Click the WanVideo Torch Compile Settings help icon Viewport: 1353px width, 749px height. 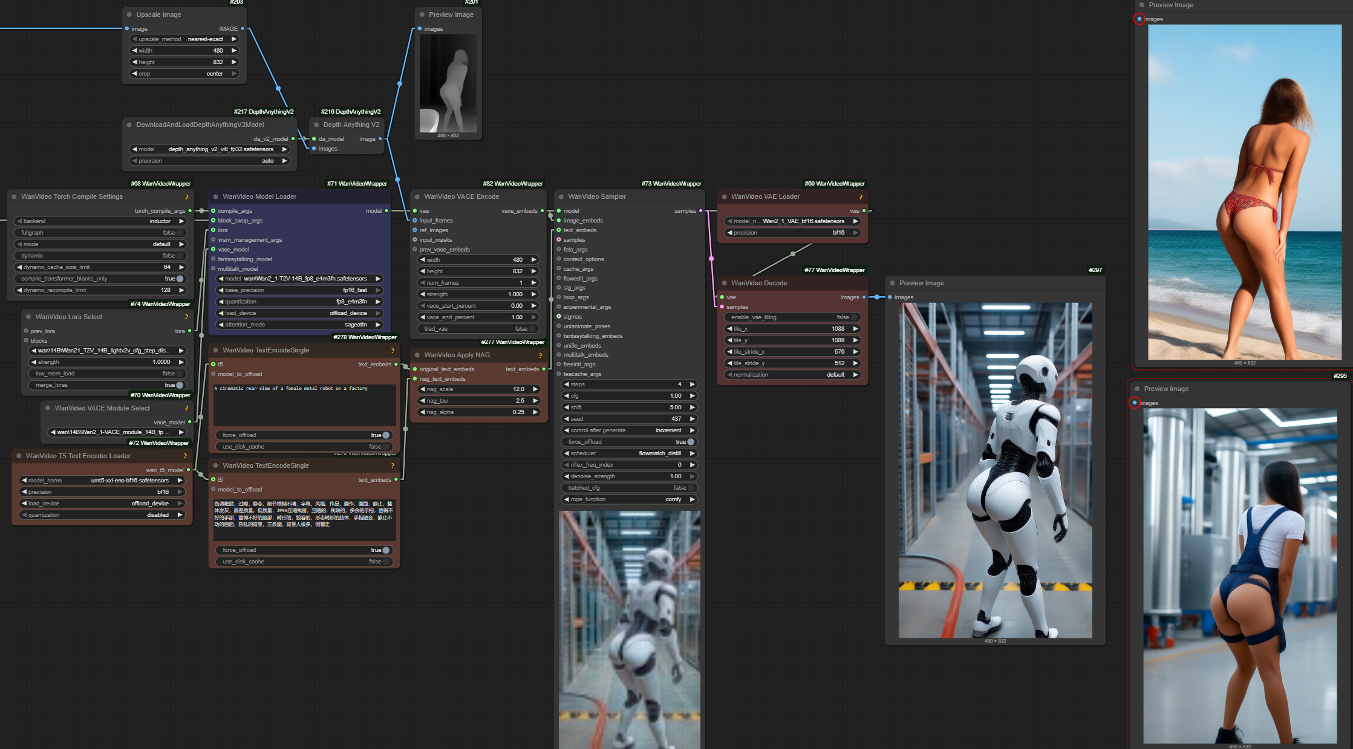[186, 197]
